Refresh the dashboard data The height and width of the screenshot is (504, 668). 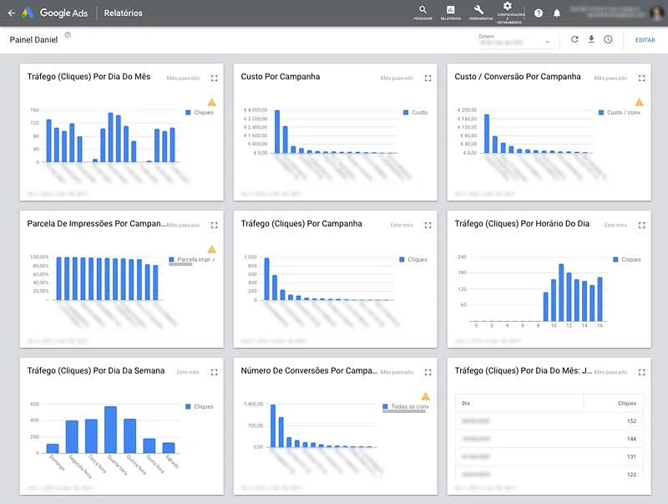point(574,39)
